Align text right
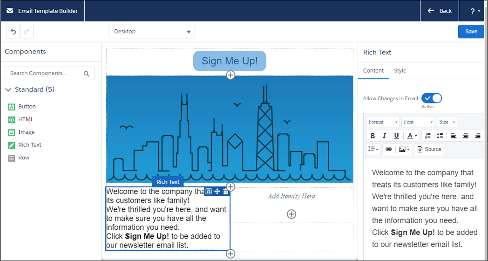Screen dimensions: 488x261 (x=477, y=136)
